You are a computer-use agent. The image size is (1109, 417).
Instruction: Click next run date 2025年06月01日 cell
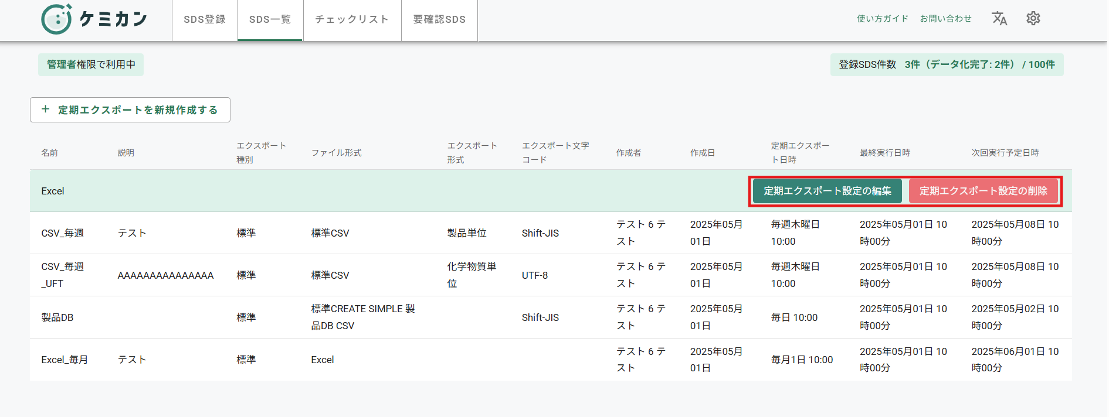click(x=1015, y=359)
